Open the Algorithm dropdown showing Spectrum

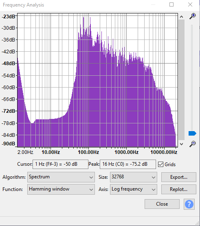click(61, 177)
